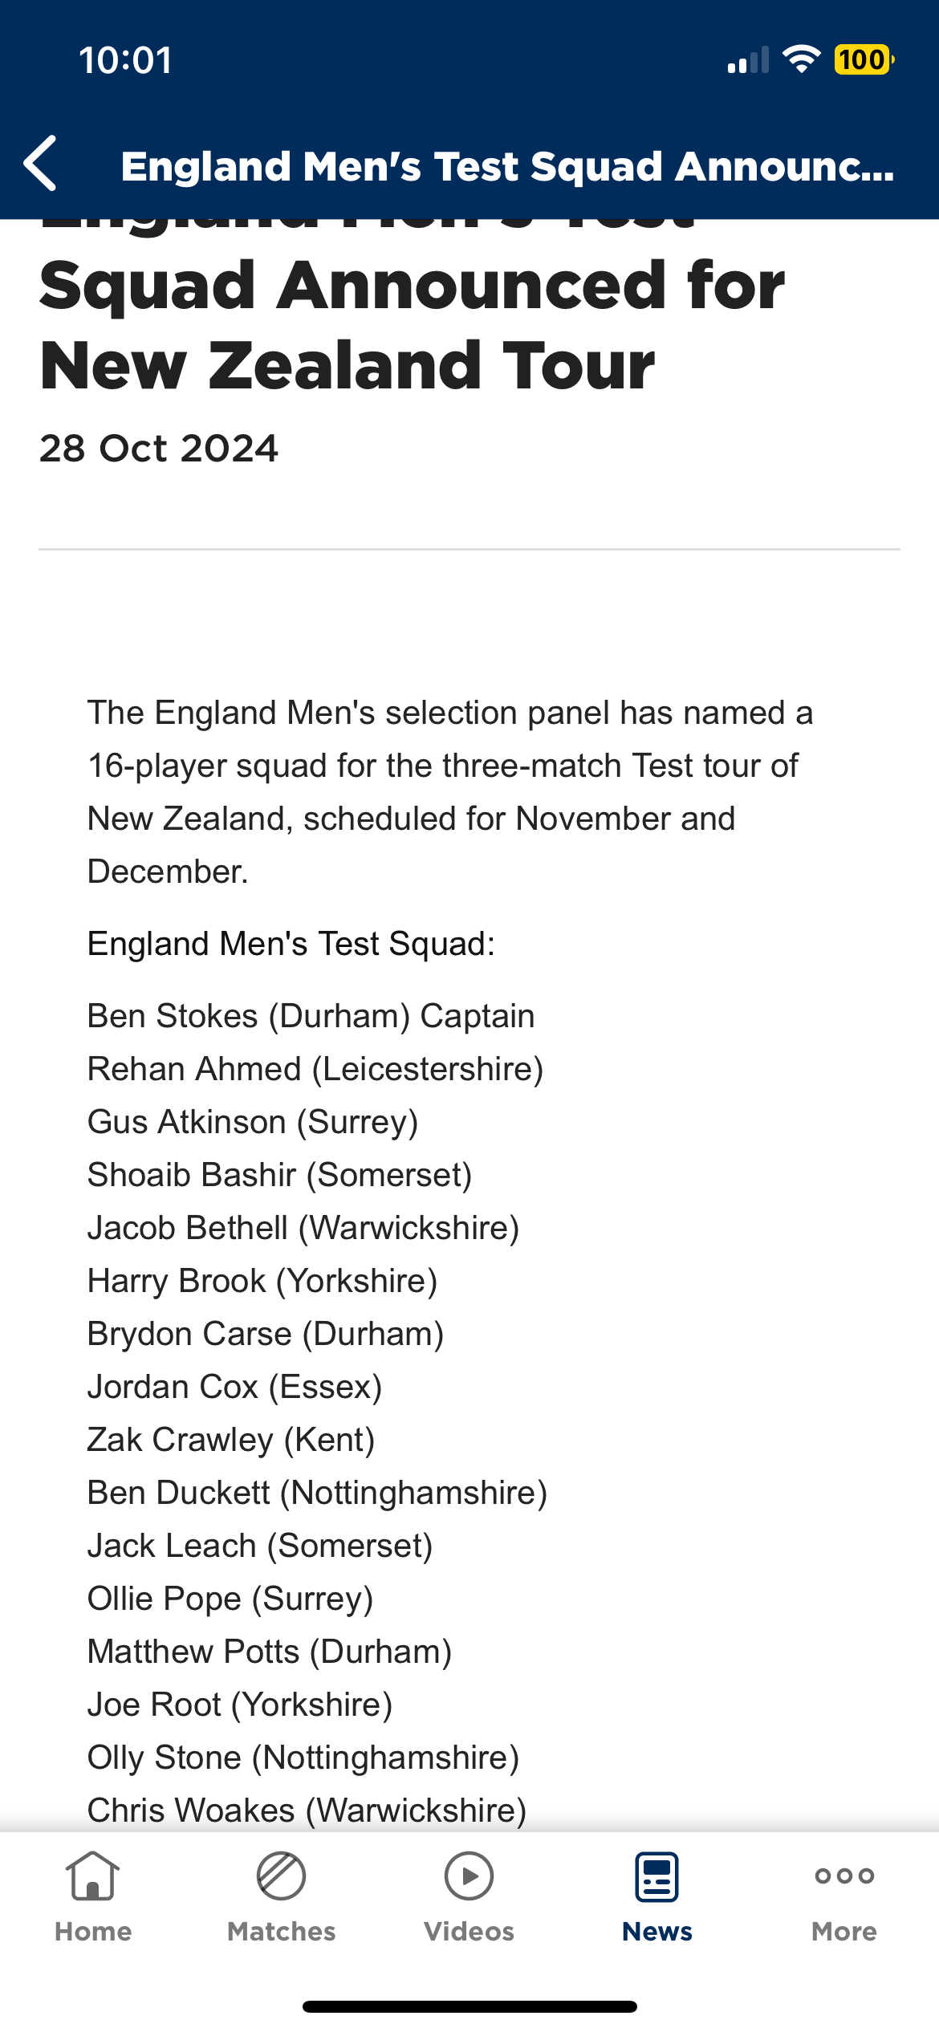Select the Ben Stokes Captain line

click(311, 1016)
